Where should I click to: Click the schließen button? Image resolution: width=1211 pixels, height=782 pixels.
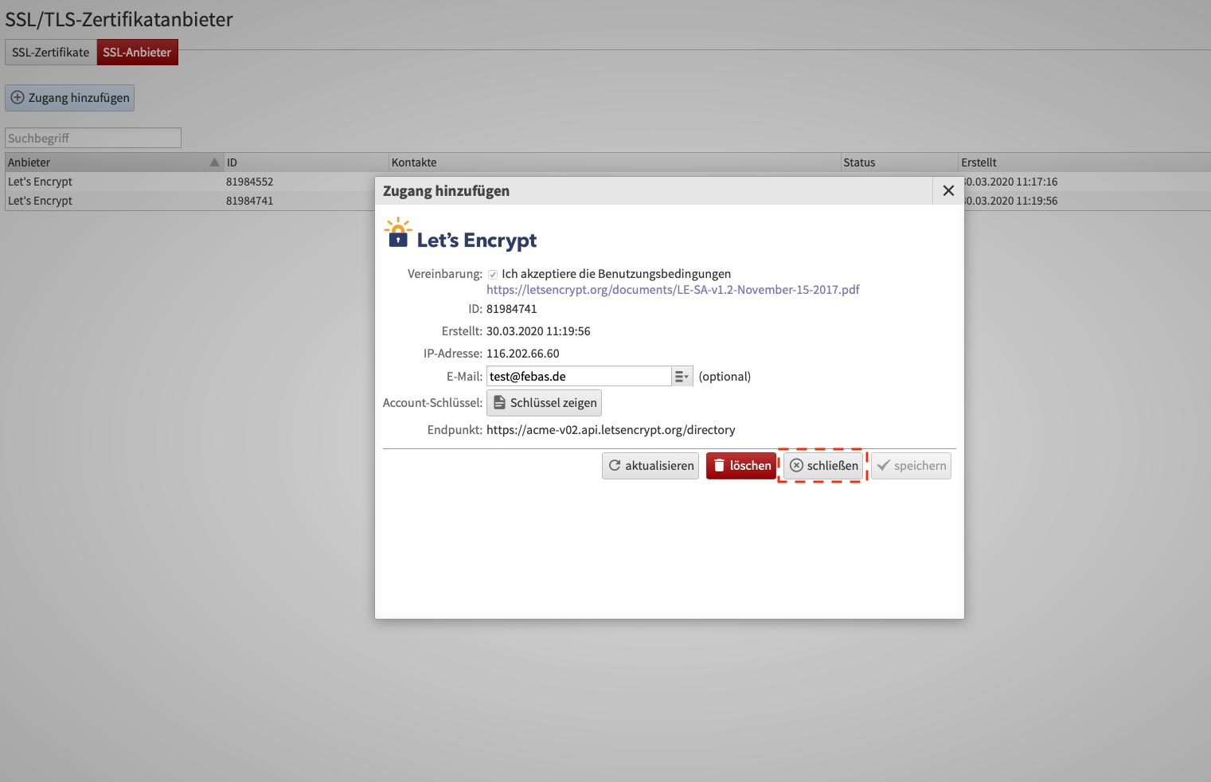pos(824,466)
